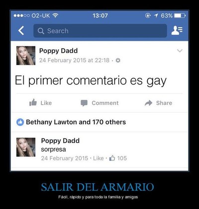Open the post author's profile photo
This screenshot has width=199, height=209.
[x=26, y=56]
